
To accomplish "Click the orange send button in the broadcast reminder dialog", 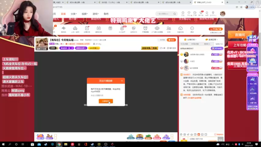I will [x=106, y=101].
